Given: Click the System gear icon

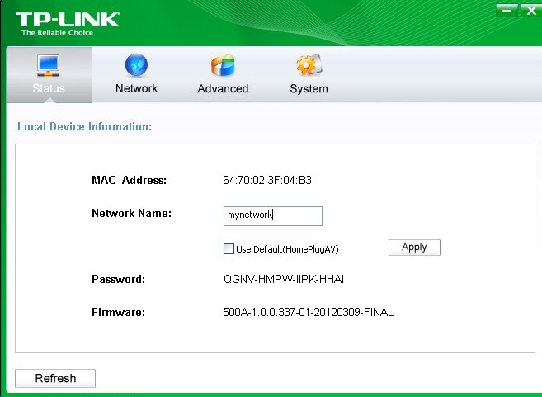Looking at the screenshot, I should 309,65.
